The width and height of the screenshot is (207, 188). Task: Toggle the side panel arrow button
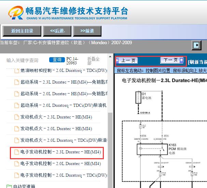pyautogui.click(x=196, y=45)
